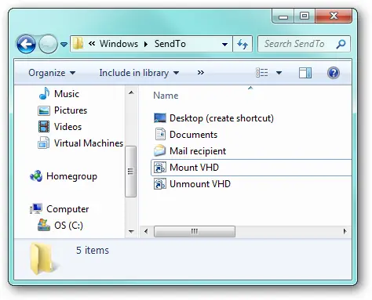372x300 pixels.
Task: Select Desktop (create shortcut) item
Action: click(221, 118)
